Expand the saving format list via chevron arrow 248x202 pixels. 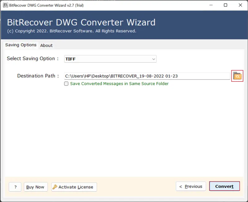[x=153, y=59]
